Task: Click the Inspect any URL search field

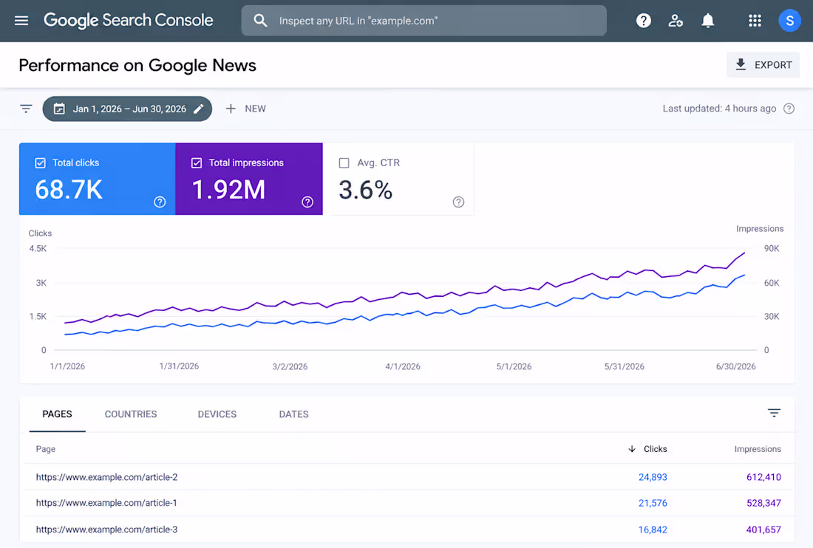Action: coord(423,21)
